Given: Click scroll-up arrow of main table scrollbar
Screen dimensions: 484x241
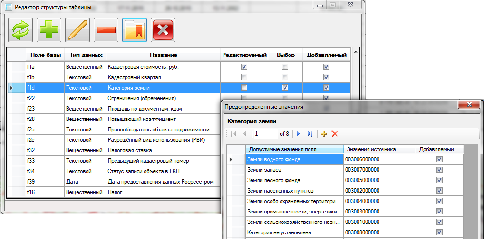Looking at the screenshot, I should click(355, 51).
